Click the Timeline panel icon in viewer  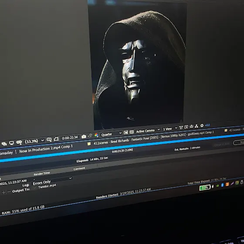click(191, 126)
